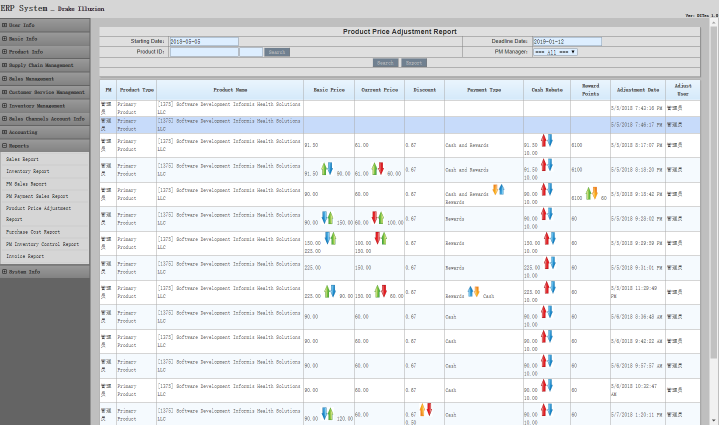Click Current Price arrow icon in 9:29:59 PM row

[x=381, y=238]
